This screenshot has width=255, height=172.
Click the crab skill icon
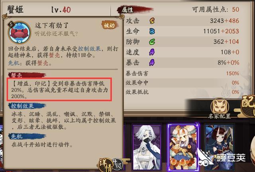click(20, 32)
